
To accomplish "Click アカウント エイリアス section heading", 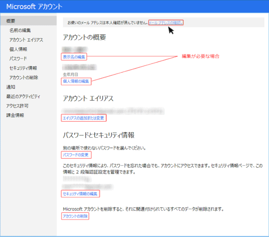I will [88, 99].
